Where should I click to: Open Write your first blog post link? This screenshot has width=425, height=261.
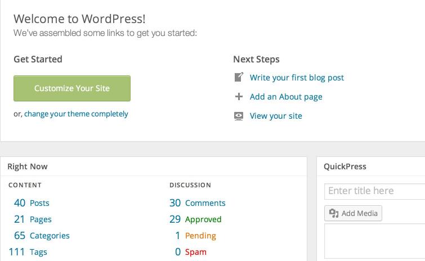pyautogui.click(x=297, y=78)
